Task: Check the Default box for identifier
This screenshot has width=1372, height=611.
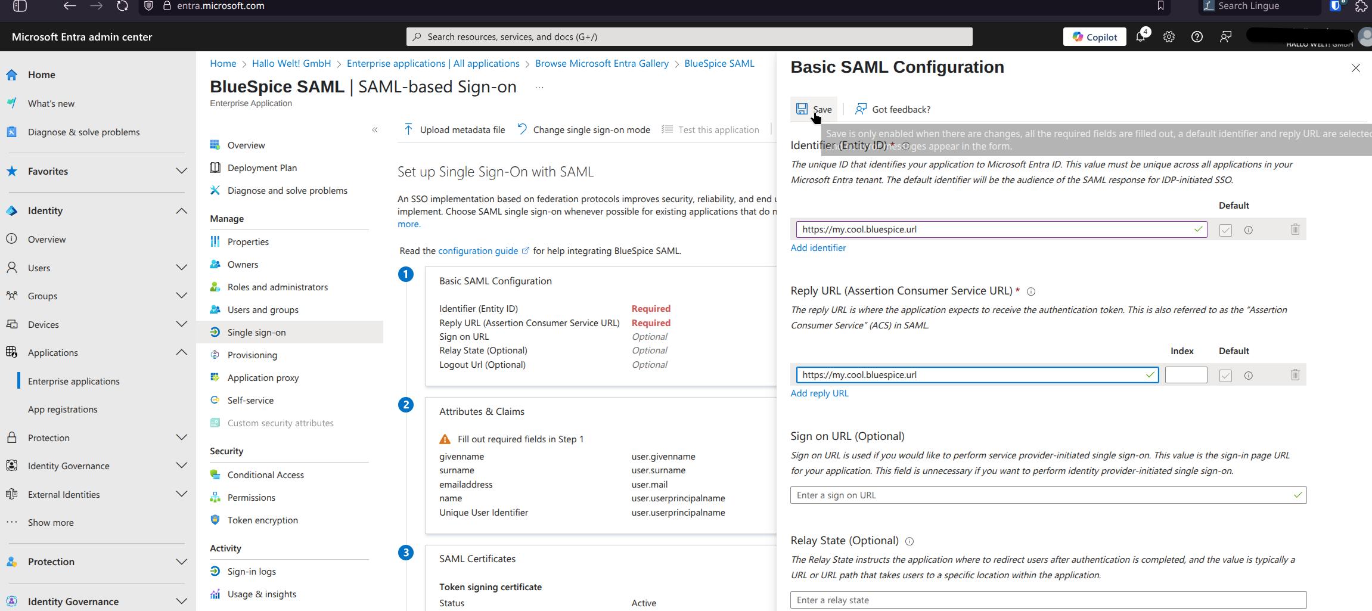Action: 1225,230
